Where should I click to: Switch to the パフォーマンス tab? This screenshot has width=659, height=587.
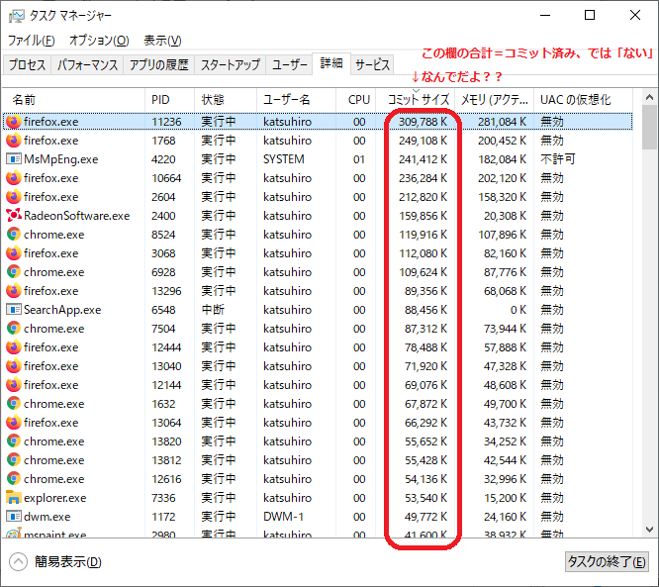click(87, 64)
